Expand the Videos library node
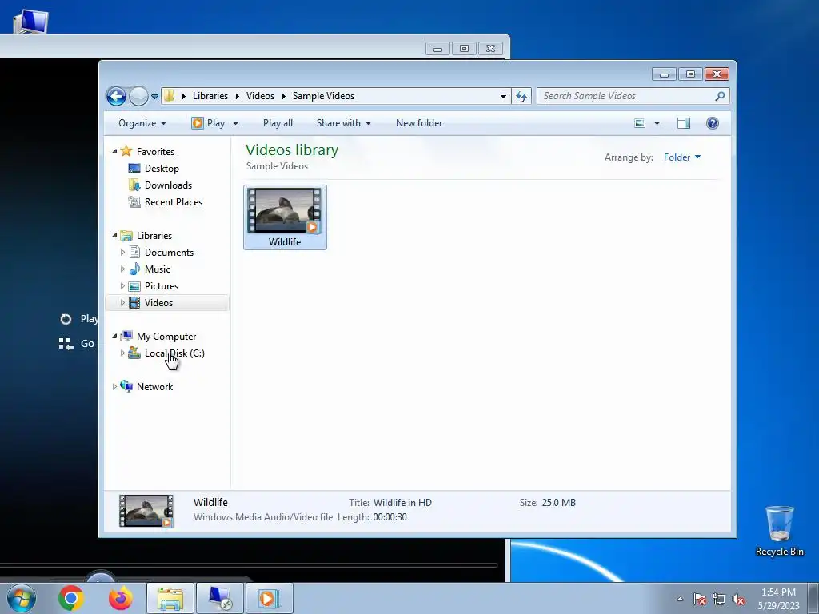The height and width of the screenshot is (614, 819). coord(122,303)
